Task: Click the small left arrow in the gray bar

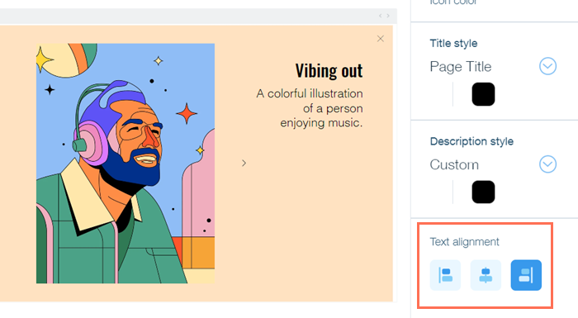Action: (x=381, y=16)
